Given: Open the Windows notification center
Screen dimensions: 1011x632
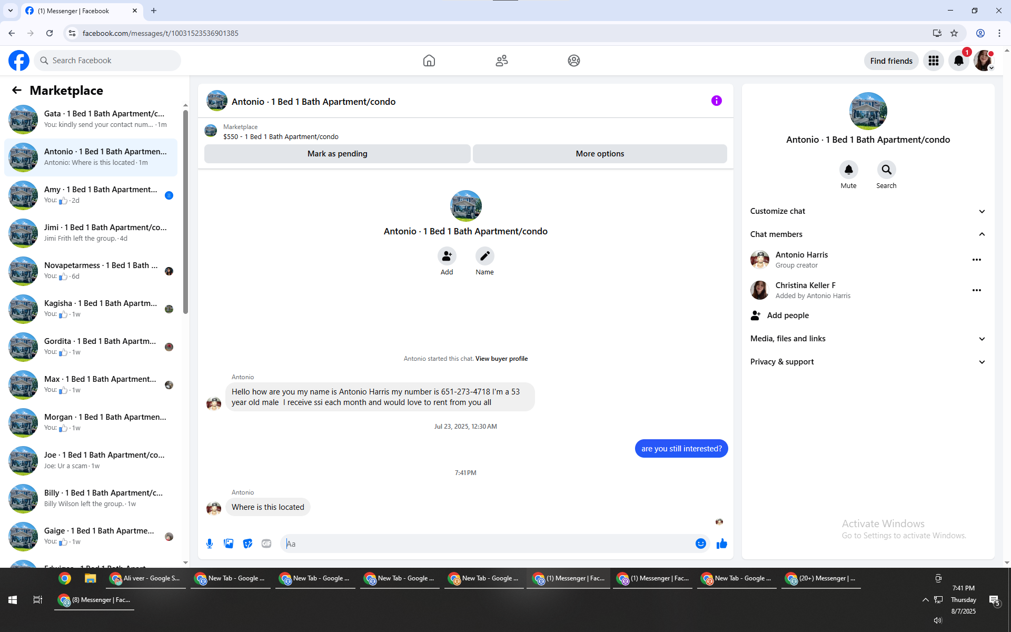Looking at the screenshot, I should (x=994, y=600).
